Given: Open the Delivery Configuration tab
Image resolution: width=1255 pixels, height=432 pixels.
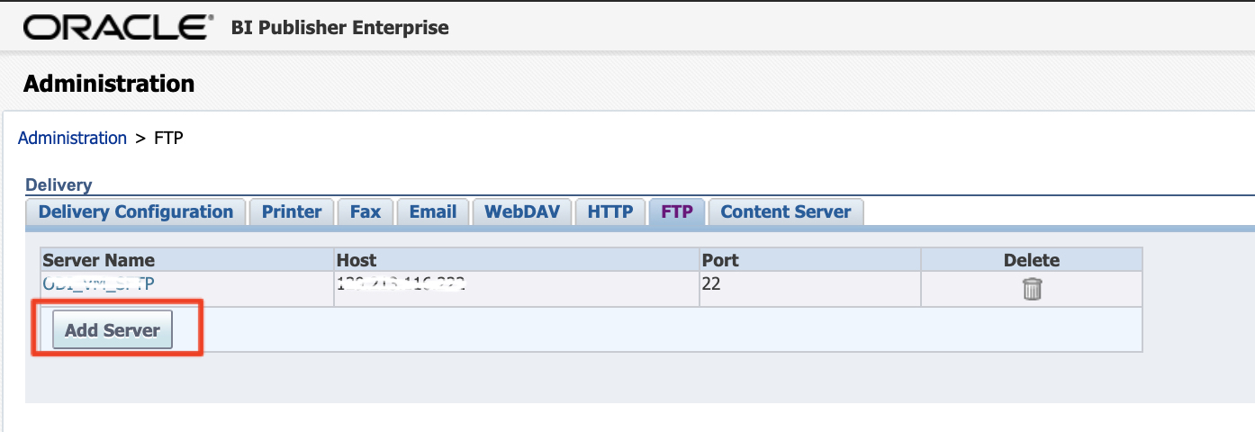Looking at the screenshot, I should tap(136, 212).
